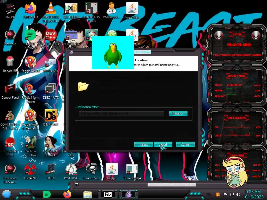This screenshot has width=267, height=200.
Task: Click the 7z icon in background window
Action: tap(76, 185)
